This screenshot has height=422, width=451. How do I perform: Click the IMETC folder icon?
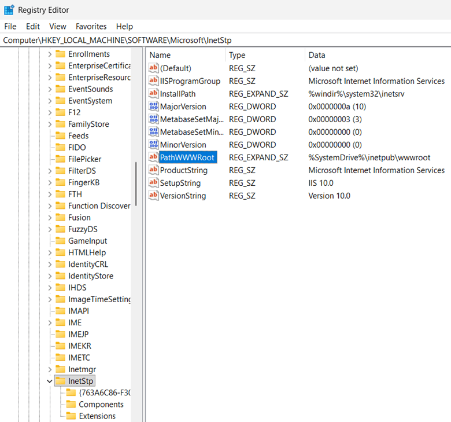pyautogui.click(x=60, y=358)
